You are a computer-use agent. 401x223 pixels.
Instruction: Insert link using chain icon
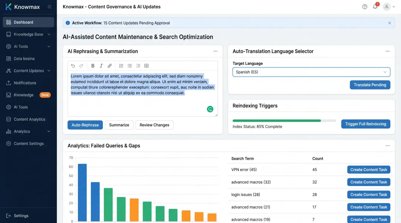pyautogui.click(x=110, y=66)
